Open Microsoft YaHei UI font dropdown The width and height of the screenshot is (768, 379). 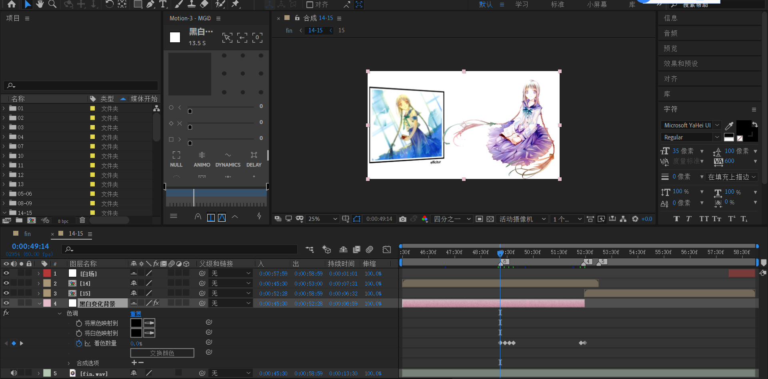[x=691, y=125]
